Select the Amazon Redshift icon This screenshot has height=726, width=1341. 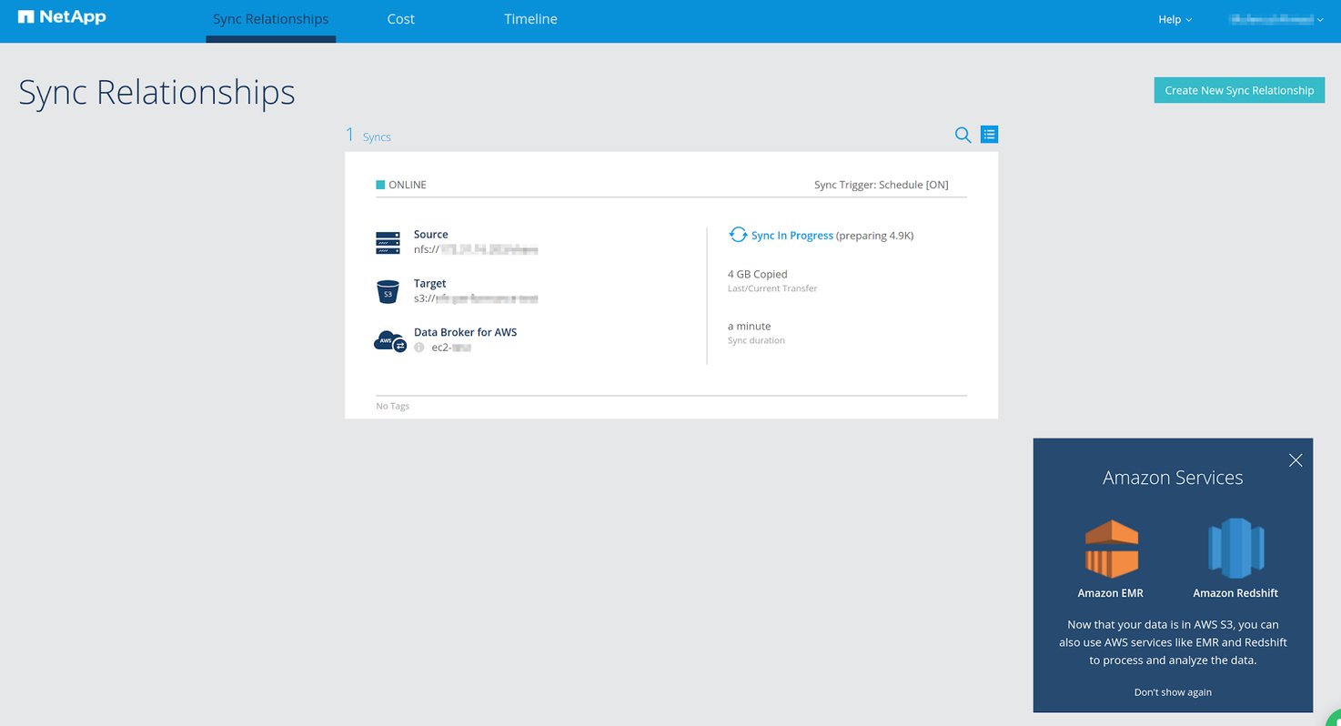(x=1235, y=550)
